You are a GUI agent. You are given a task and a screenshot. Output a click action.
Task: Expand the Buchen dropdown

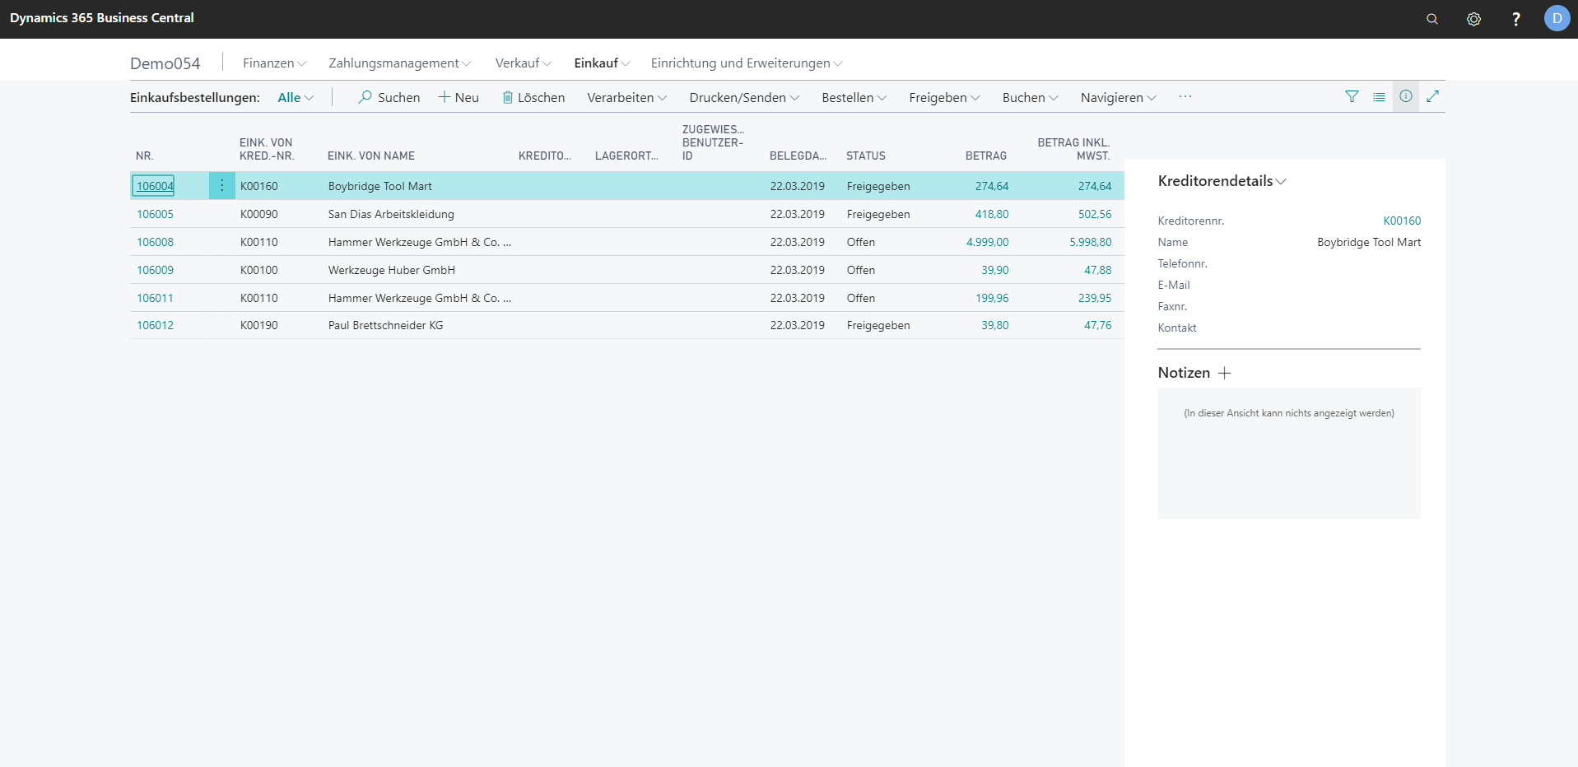[1031, 97]
